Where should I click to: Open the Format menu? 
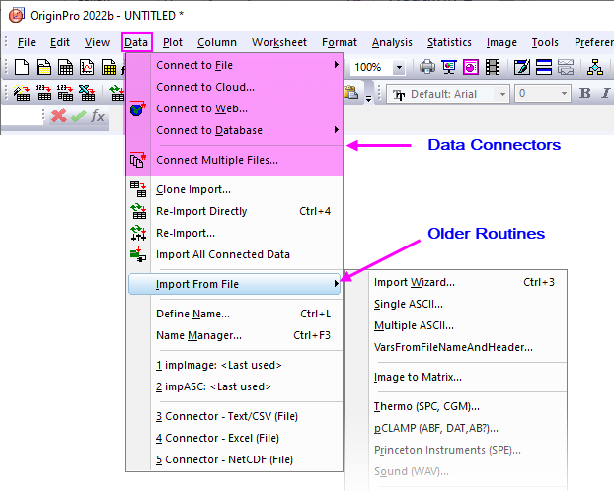pyautogui.click(x=340, y=42)
